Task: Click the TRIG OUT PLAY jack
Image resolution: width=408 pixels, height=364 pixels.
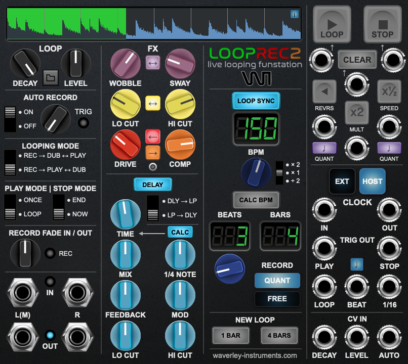Action: pyautogui.click(x=324, y=248)
